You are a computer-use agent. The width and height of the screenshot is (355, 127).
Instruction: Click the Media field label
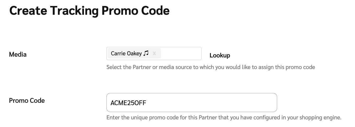pos(18,55)
